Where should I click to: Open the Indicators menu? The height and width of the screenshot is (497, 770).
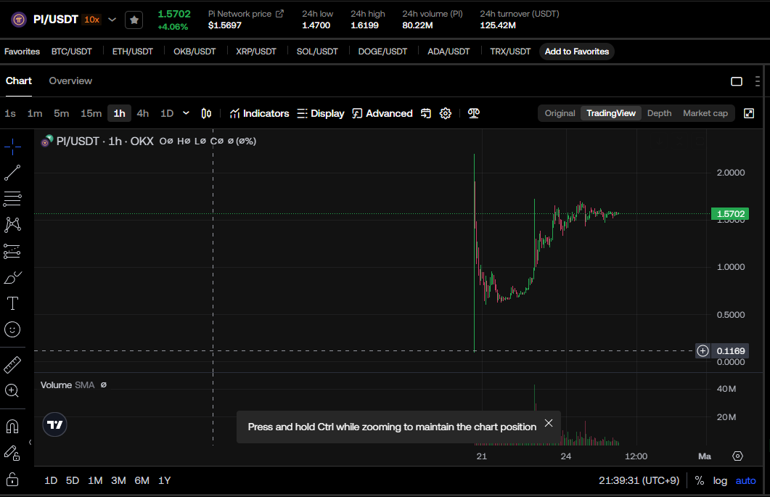click(259, 113)
